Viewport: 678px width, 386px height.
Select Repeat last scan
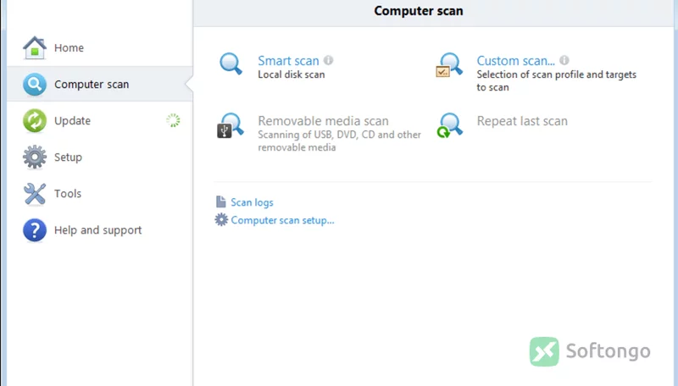pos(522,121)
